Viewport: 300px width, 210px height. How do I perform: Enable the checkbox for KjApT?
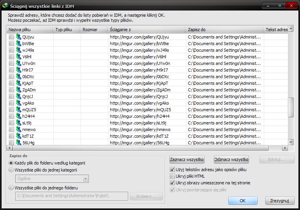[x=11, y=83]
